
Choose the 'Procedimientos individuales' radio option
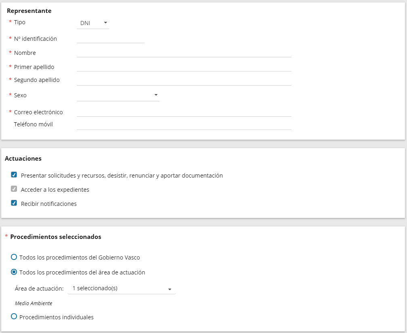coord(14,317)
